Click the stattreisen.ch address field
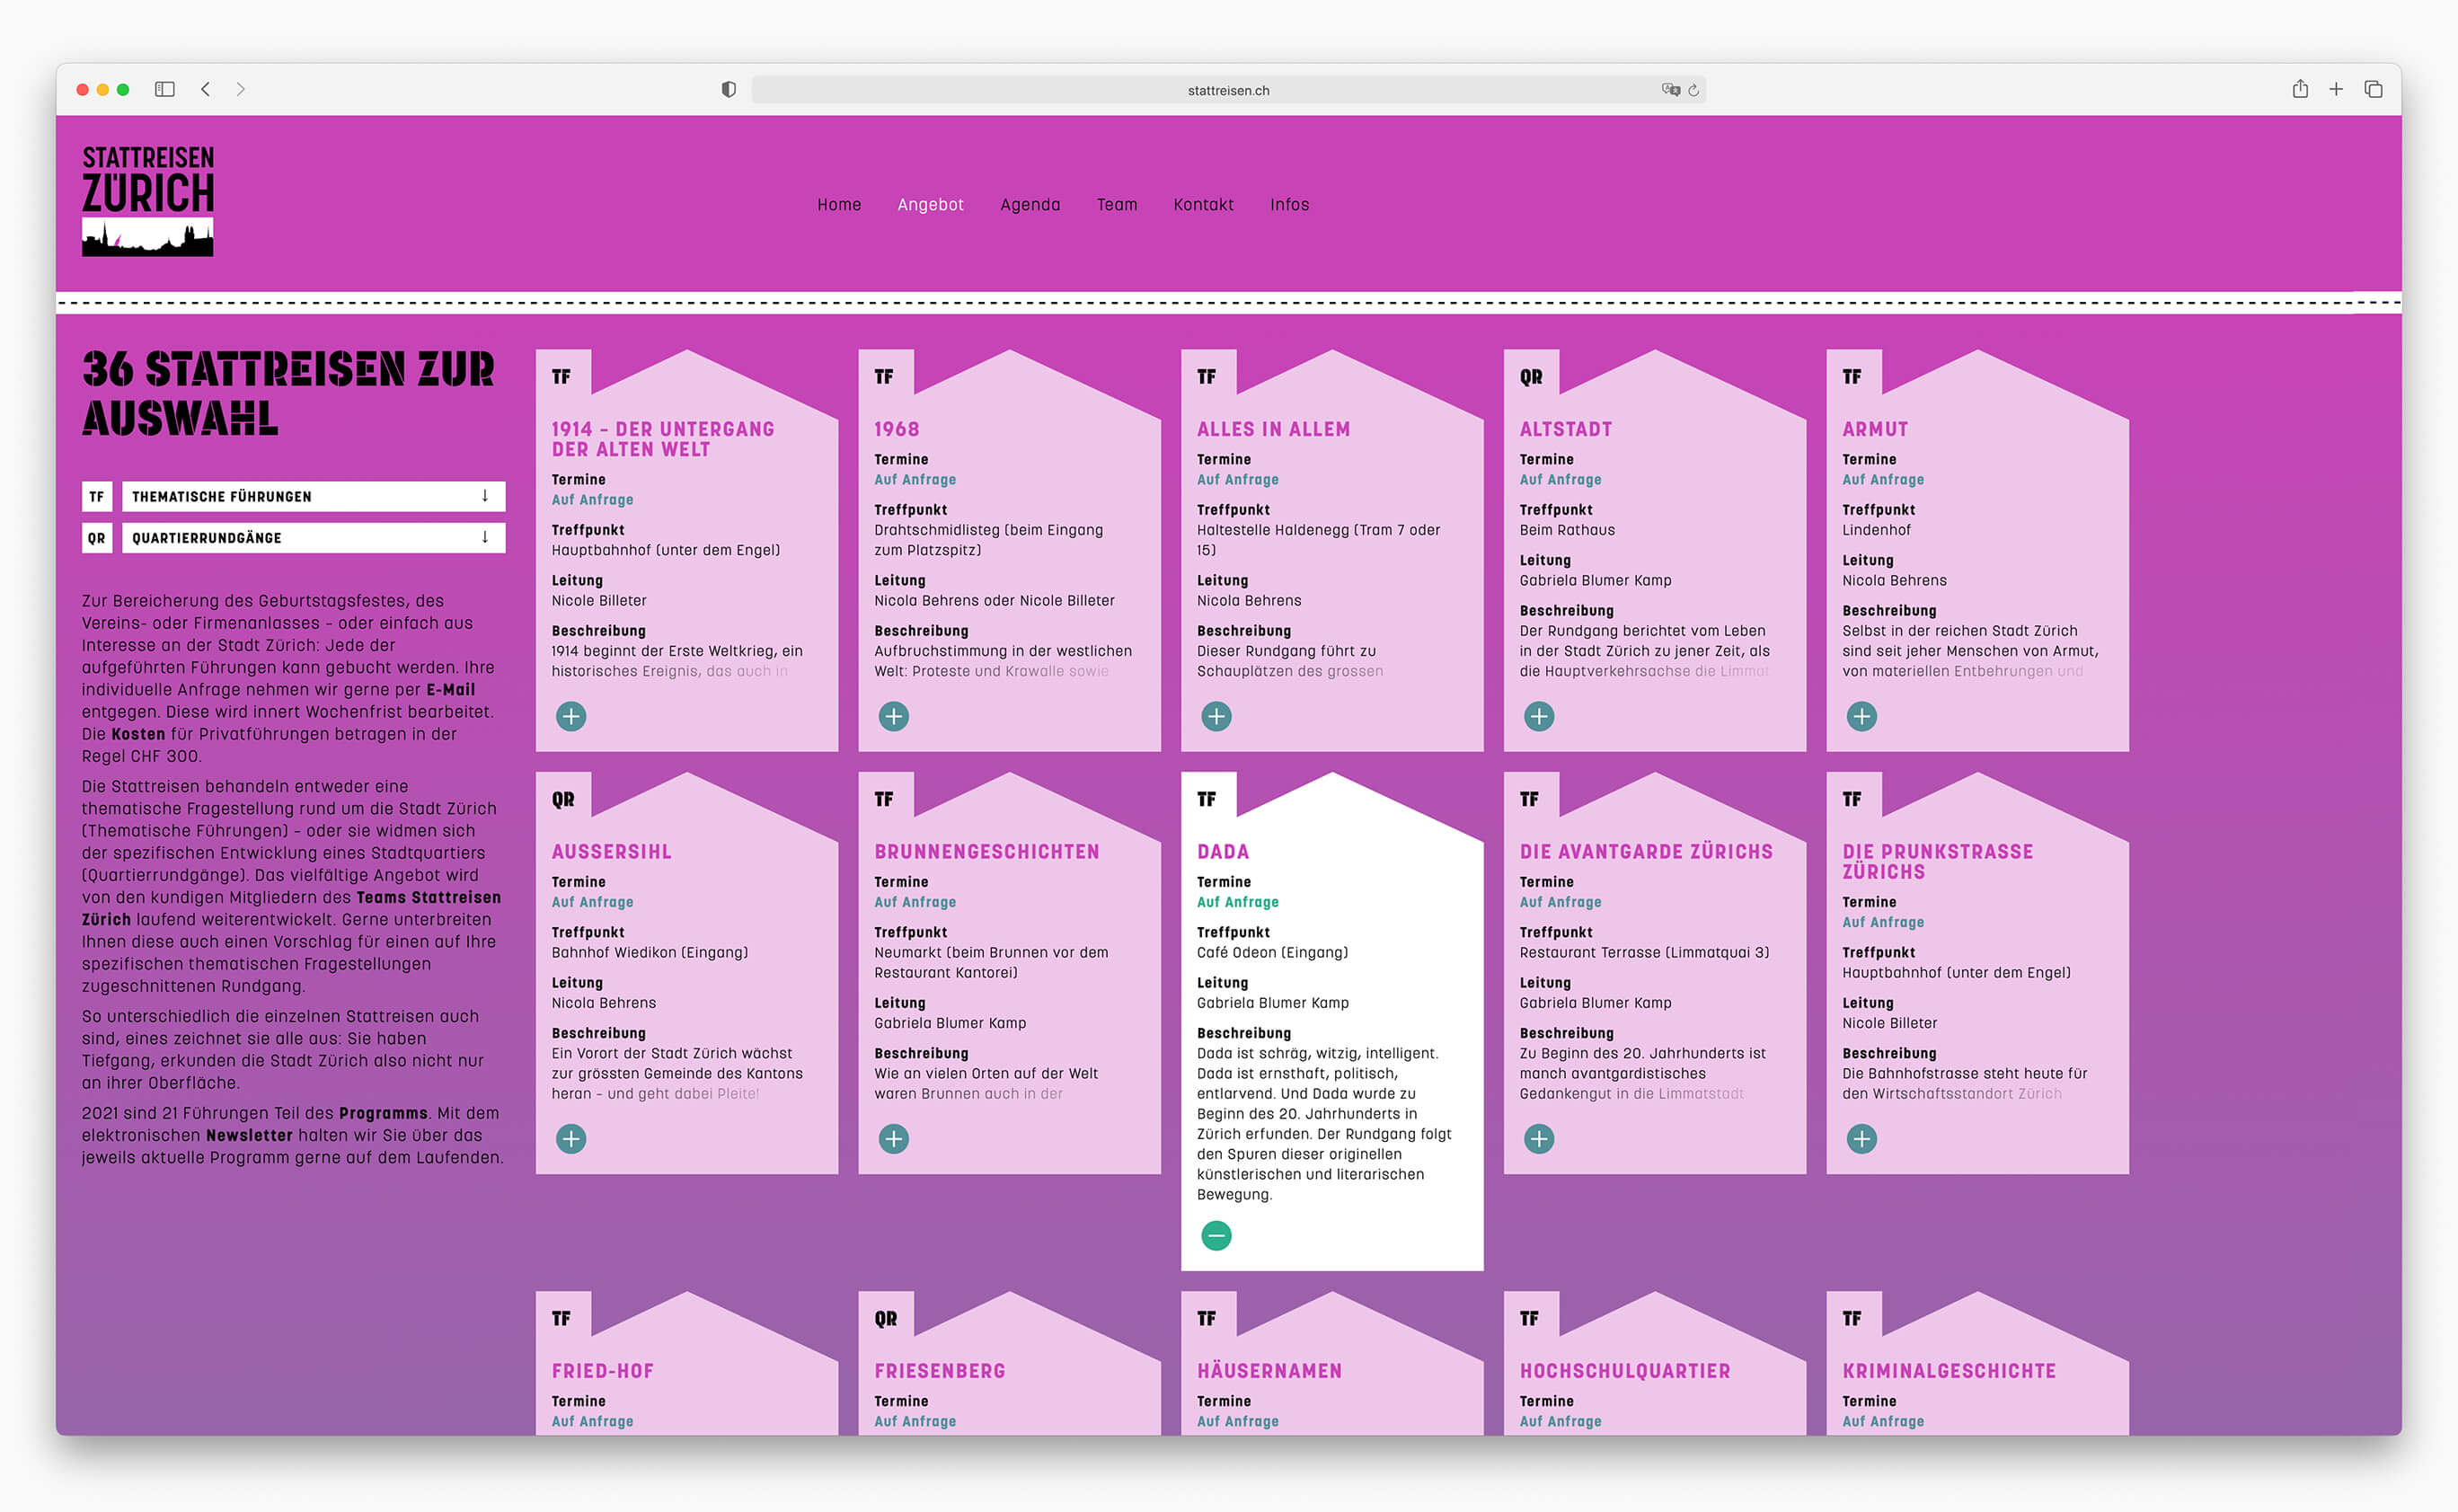The height and width of the screenshot is (1512, 2458). point(1228,90)
